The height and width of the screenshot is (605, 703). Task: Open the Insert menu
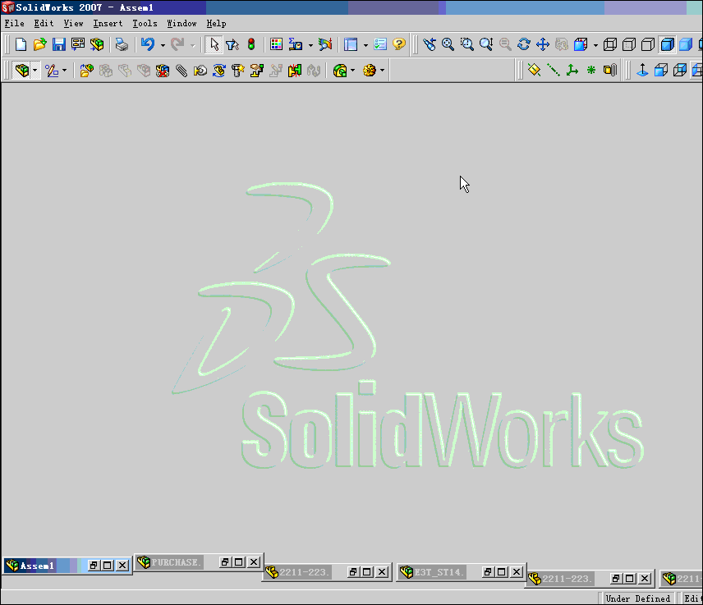point(108,24)
